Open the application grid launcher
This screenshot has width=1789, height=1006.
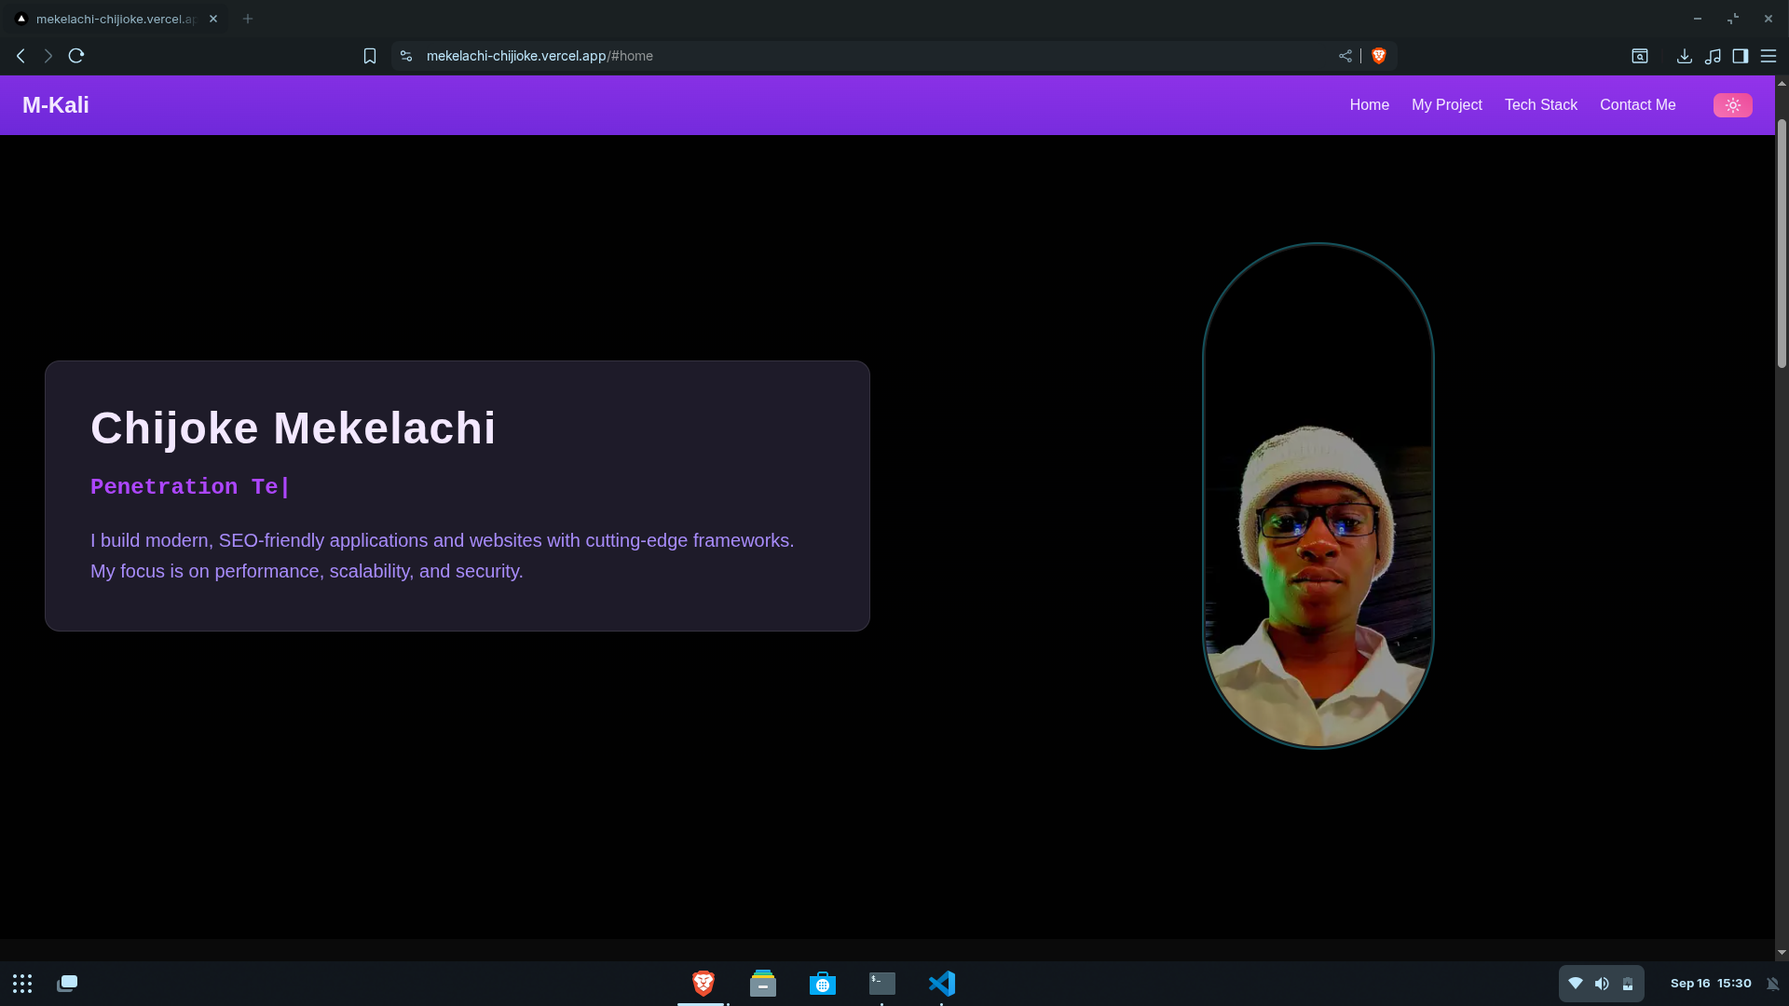click(22, 984)
